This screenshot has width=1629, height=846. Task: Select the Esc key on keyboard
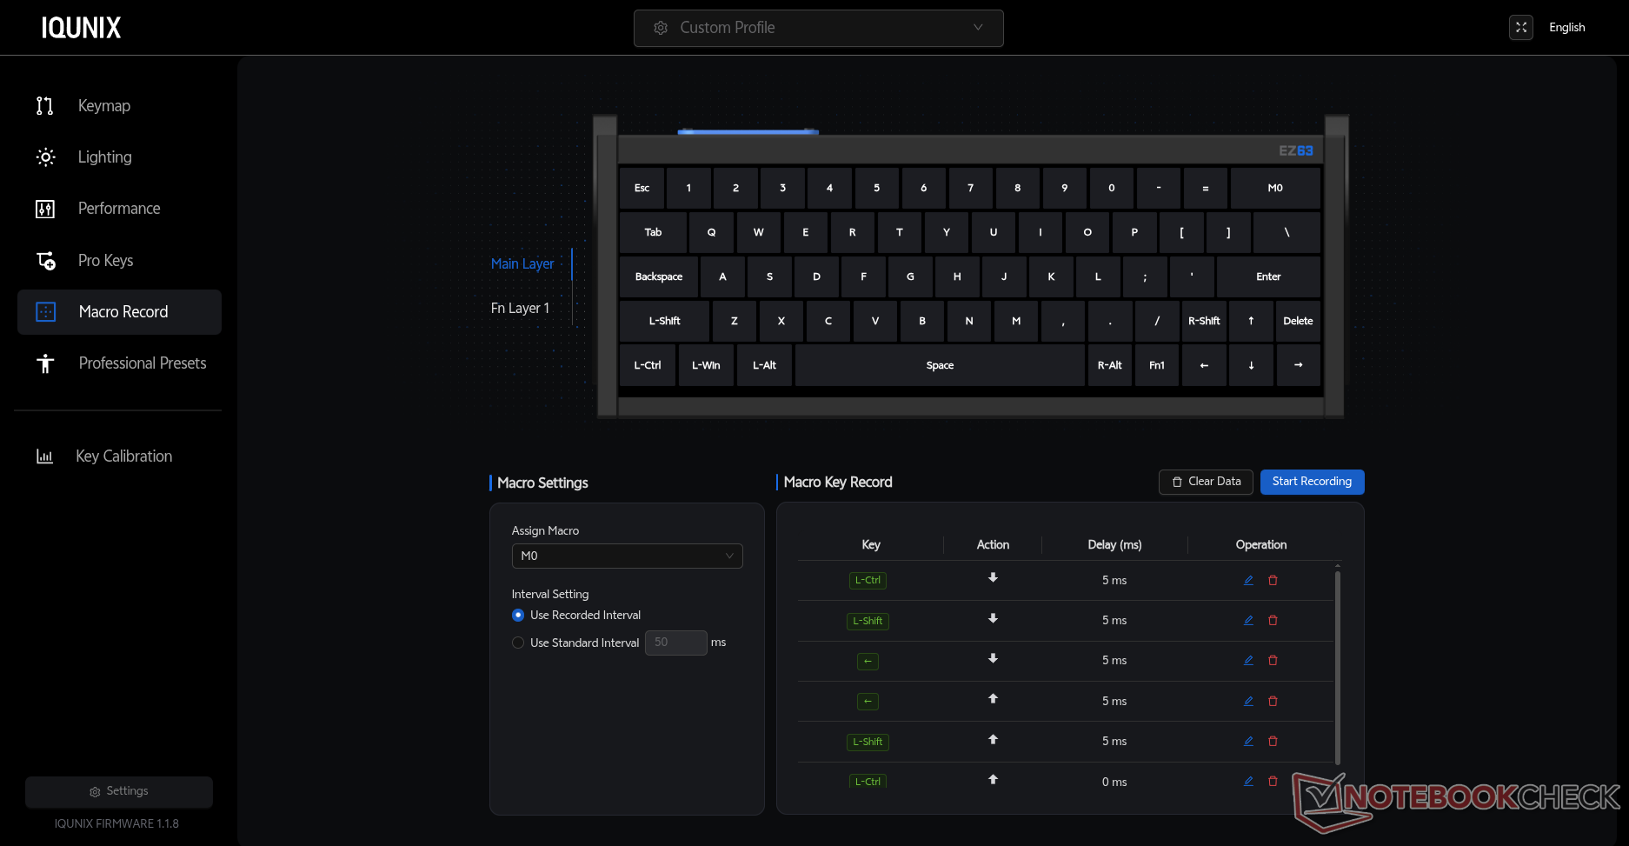pos(642,188)
